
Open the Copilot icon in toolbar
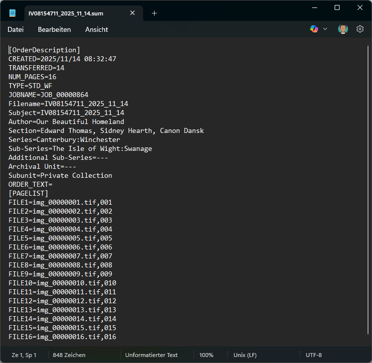pos(314,29)
